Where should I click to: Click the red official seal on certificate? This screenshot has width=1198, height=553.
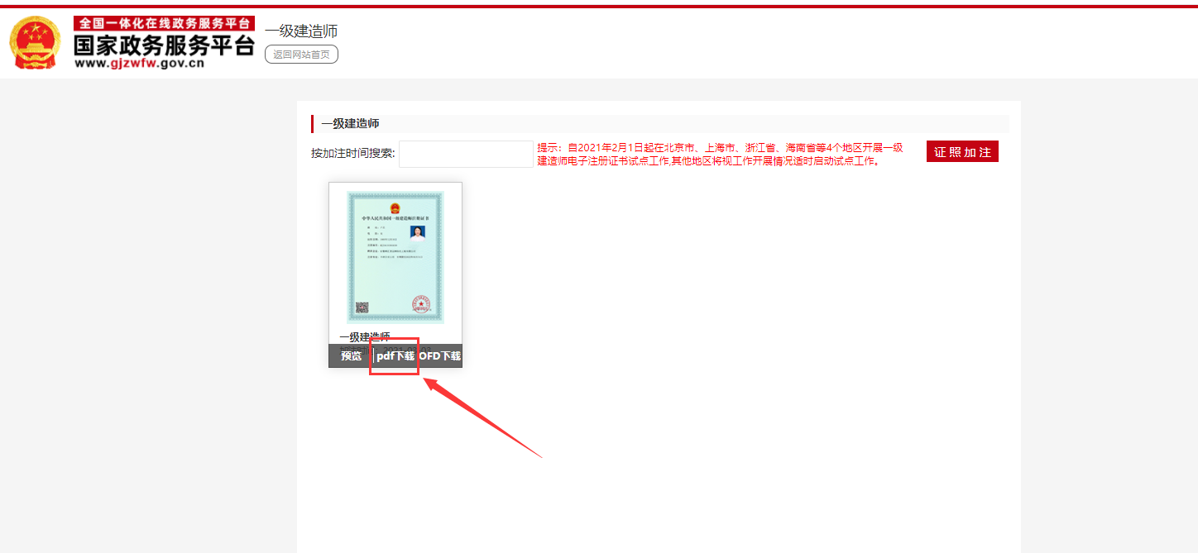tap(420, 304)
